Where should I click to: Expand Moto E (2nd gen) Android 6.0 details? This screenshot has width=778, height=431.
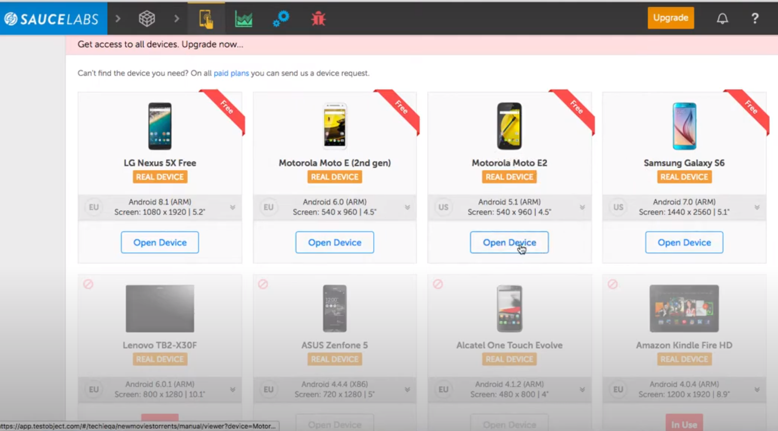407,207
